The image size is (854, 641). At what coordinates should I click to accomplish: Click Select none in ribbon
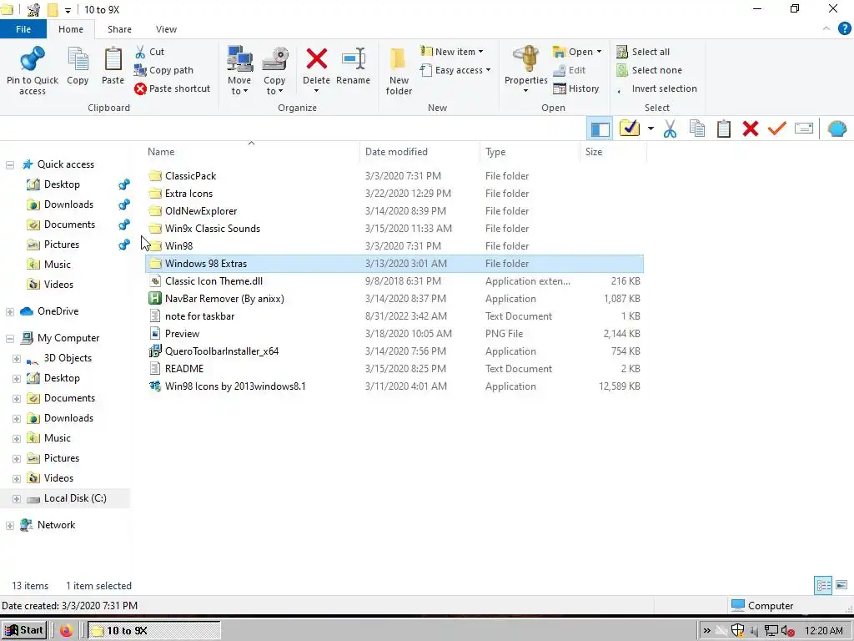pyautogui.click(x=649, y=70)
